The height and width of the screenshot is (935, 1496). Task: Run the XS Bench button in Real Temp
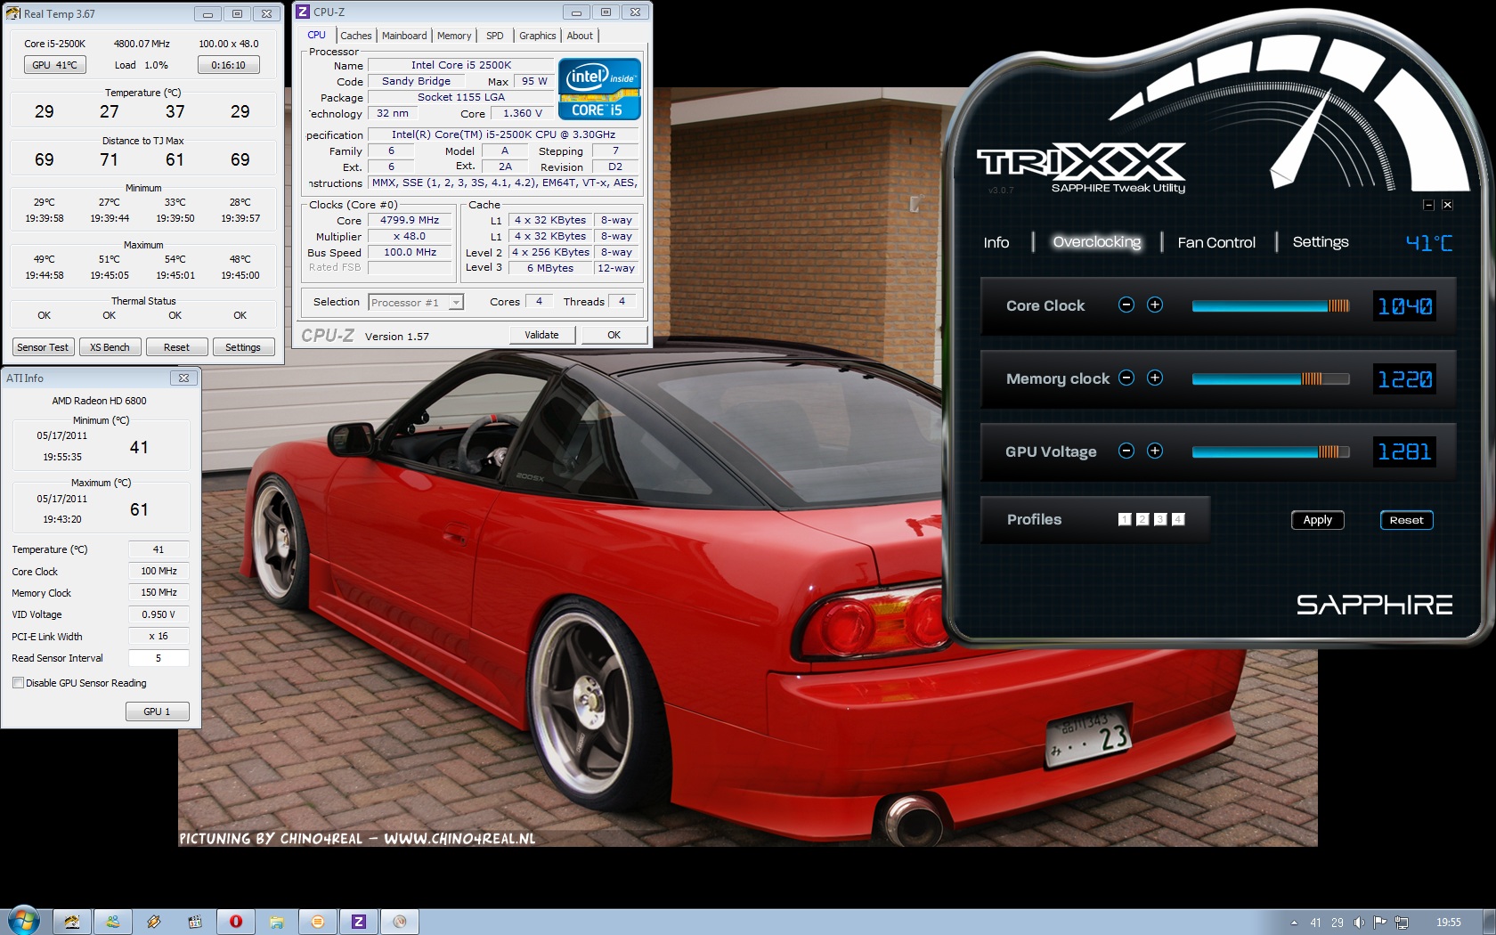pos(110,347)
